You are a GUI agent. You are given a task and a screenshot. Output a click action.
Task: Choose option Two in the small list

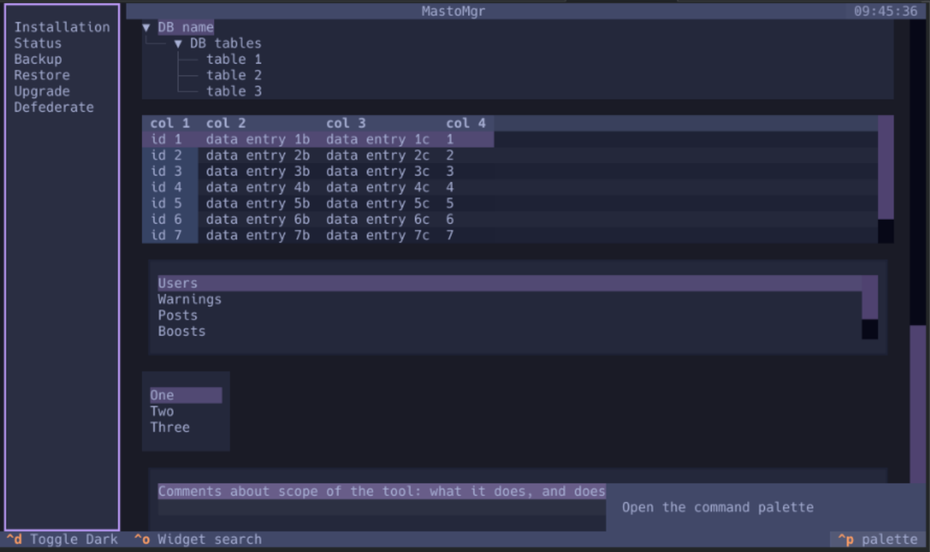pos(162,412)
